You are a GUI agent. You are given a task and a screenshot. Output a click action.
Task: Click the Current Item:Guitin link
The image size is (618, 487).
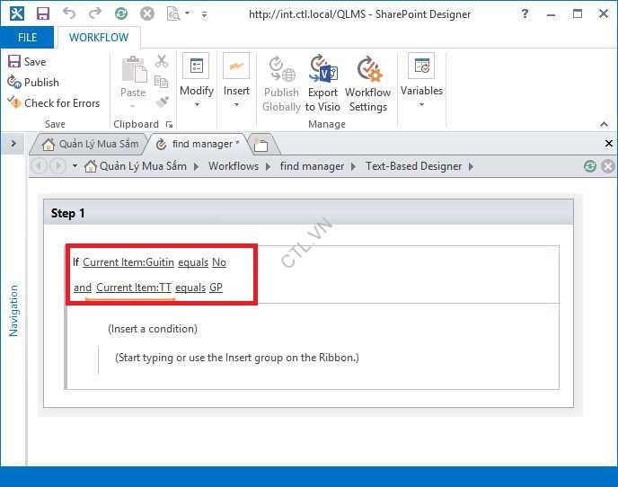click(x=128, y=262)
